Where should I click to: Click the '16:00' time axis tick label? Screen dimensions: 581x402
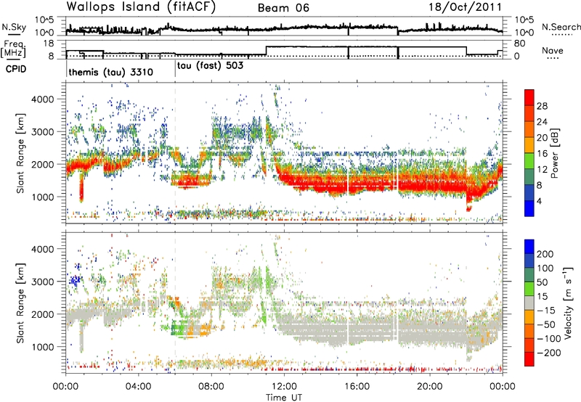coord(357,386)
